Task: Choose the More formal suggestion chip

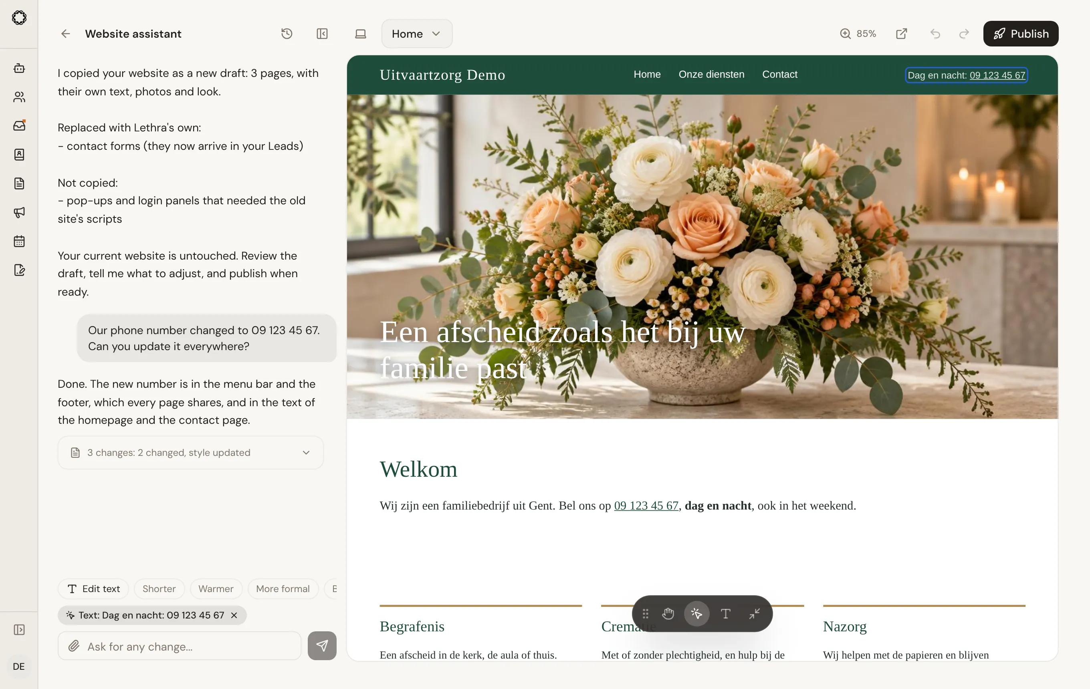Action: [x=283, y=589]
